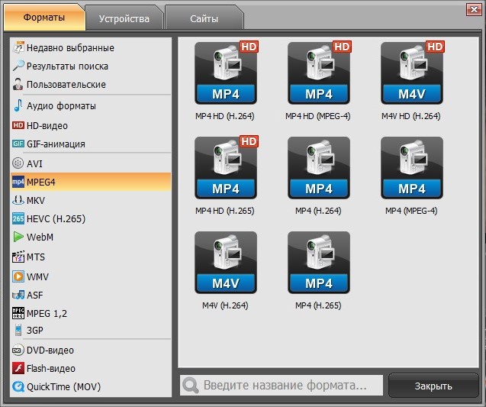The image size is (486, 407).
Task: Select the MPEG4 category label
Action: click(41, 182)
